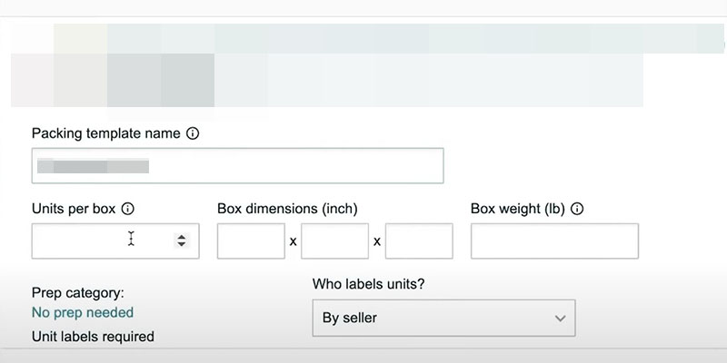Open the Who labels units dropdown
Screen dimensions: 727x363
[443, 318]
